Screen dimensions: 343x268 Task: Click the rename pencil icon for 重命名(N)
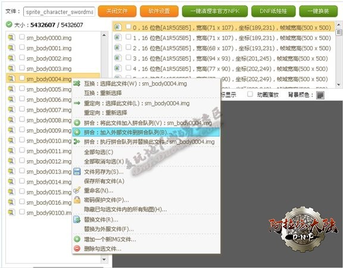tap(77, 190)
